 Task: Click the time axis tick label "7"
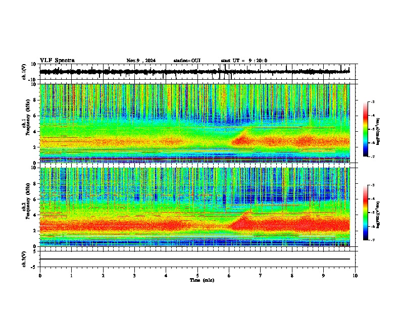(261, 276)
